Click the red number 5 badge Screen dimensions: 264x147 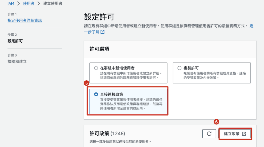coord(87,83)
